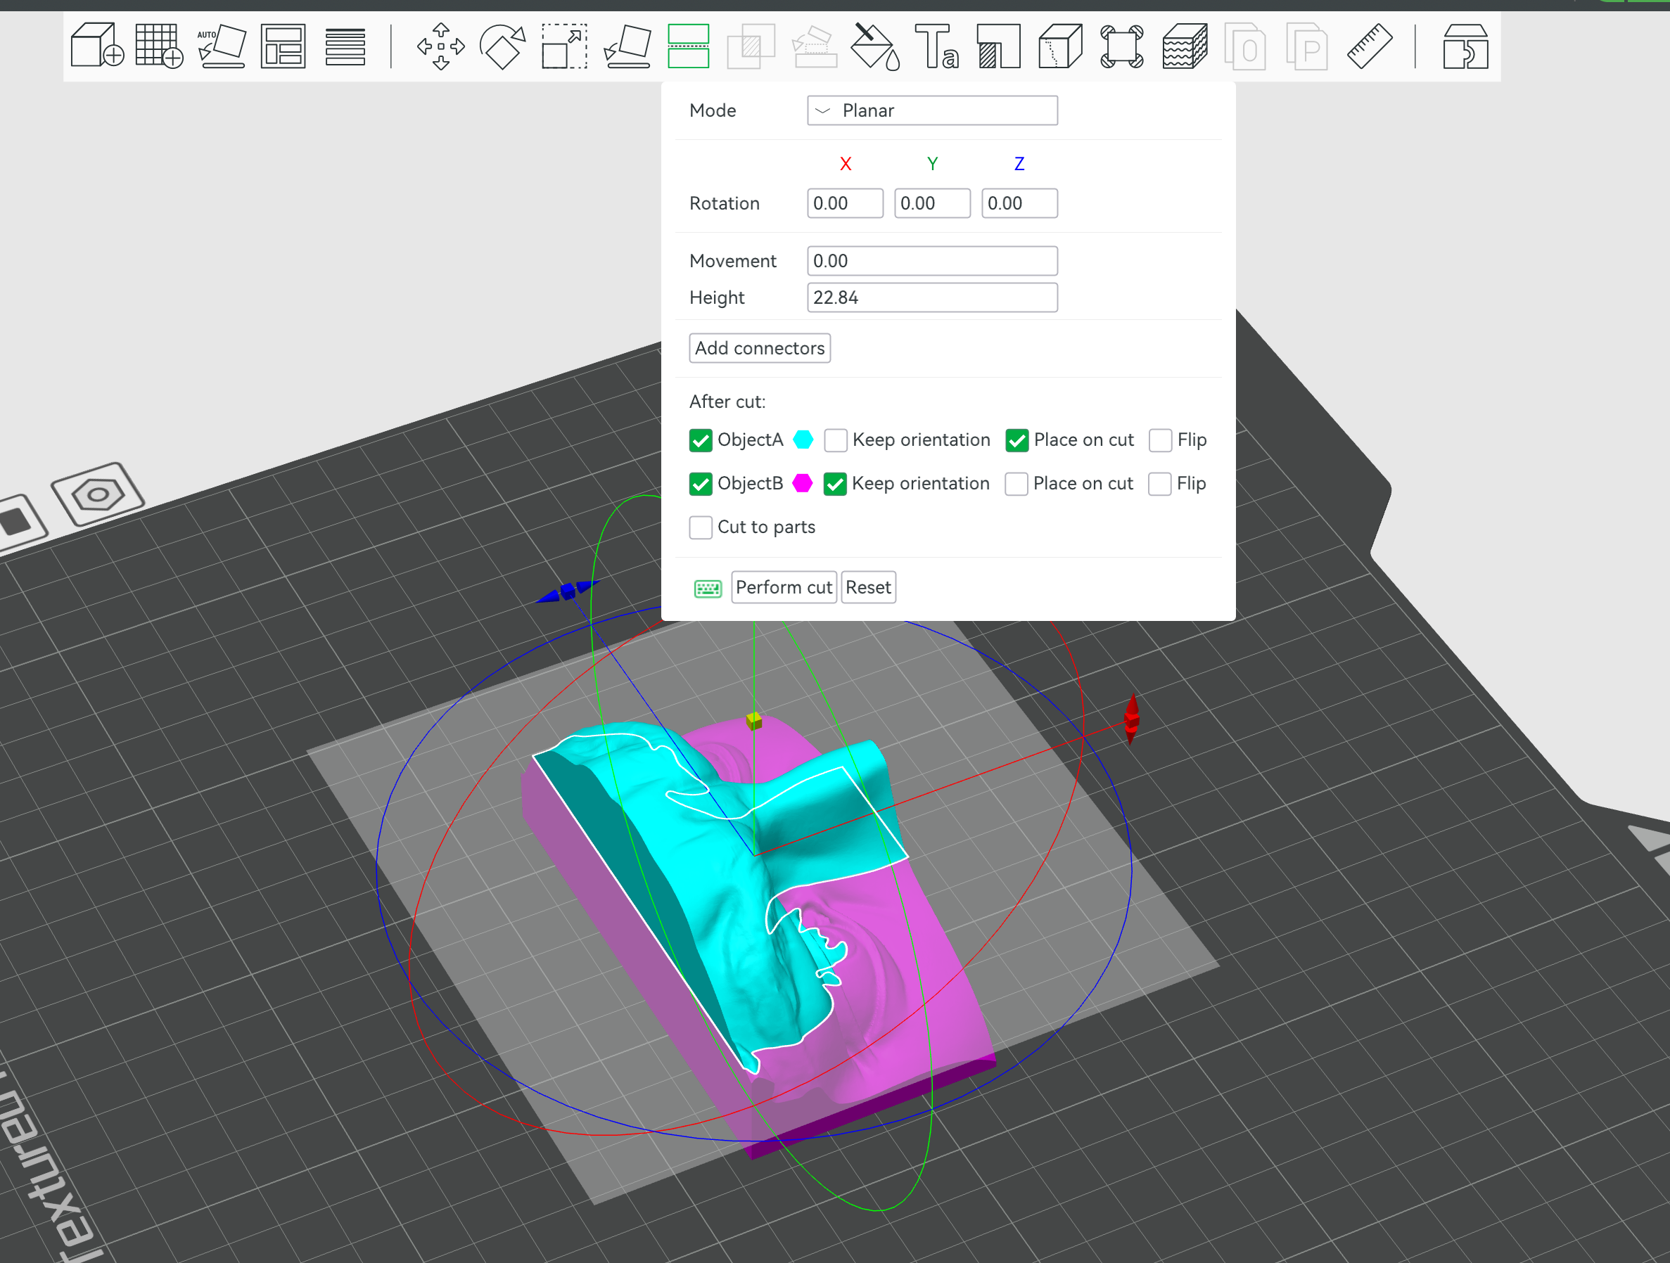This screenshot has height=1263, width=1670.
Task: Click the Add plate grid icon
Action: tap(159, 46)
